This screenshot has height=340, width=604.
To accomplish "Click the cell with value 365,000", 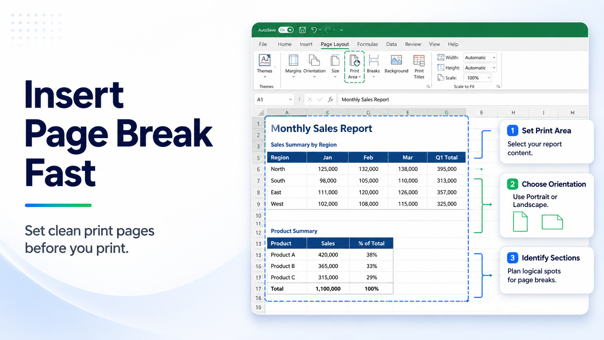I will [328, 266].
